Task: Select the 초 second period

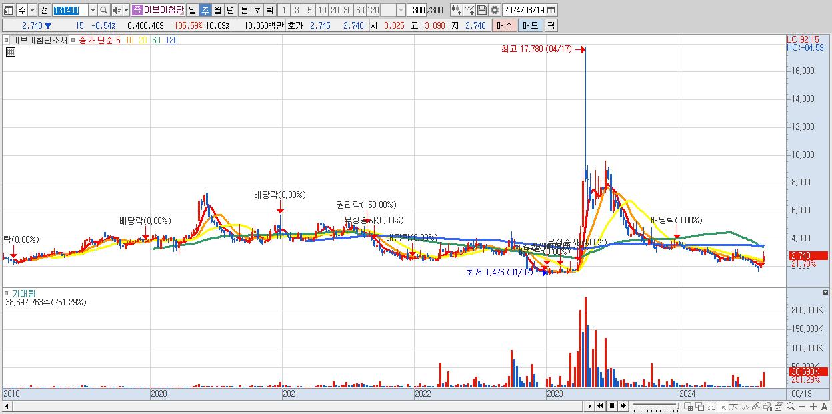Action: 257,10
